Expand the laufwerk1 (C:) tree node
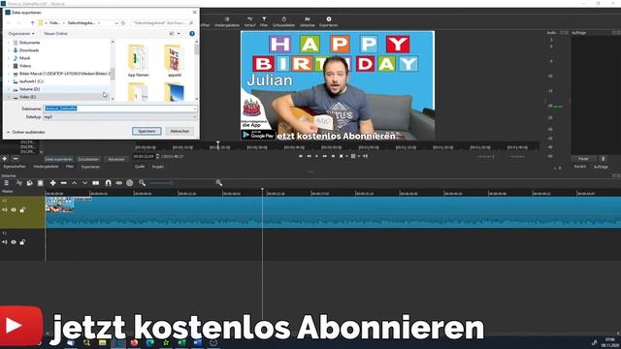The image size is (621, 349). (x=9, y=81)
